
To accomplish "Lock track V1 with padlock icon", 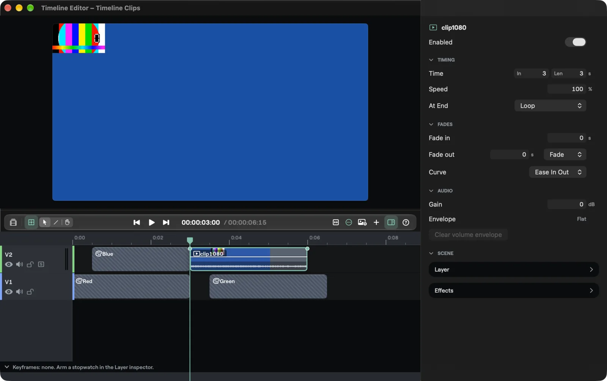I will [30, 292].
